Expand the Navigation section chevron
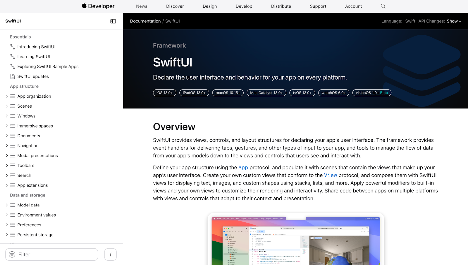 tap(7, 146)
